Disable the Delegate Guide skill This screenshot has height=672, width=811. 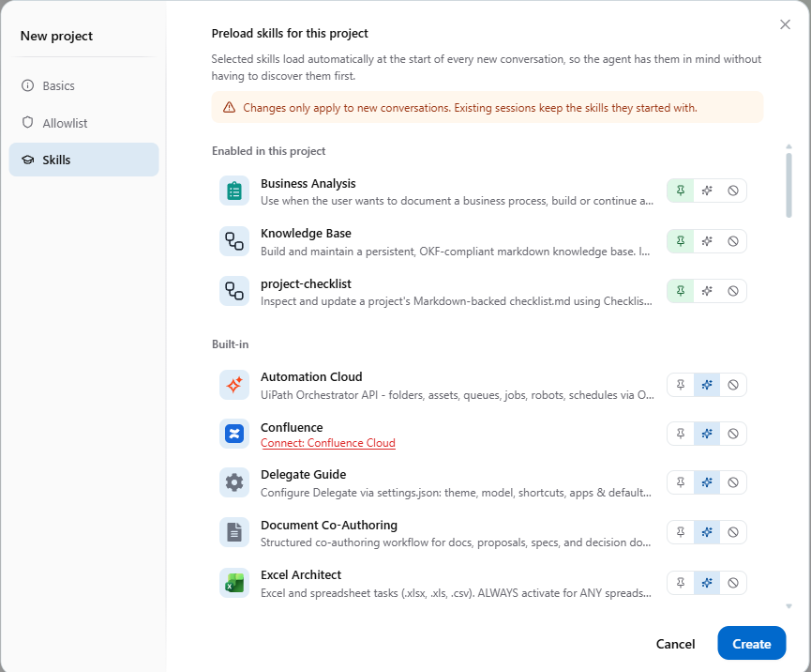coord(733,482)
